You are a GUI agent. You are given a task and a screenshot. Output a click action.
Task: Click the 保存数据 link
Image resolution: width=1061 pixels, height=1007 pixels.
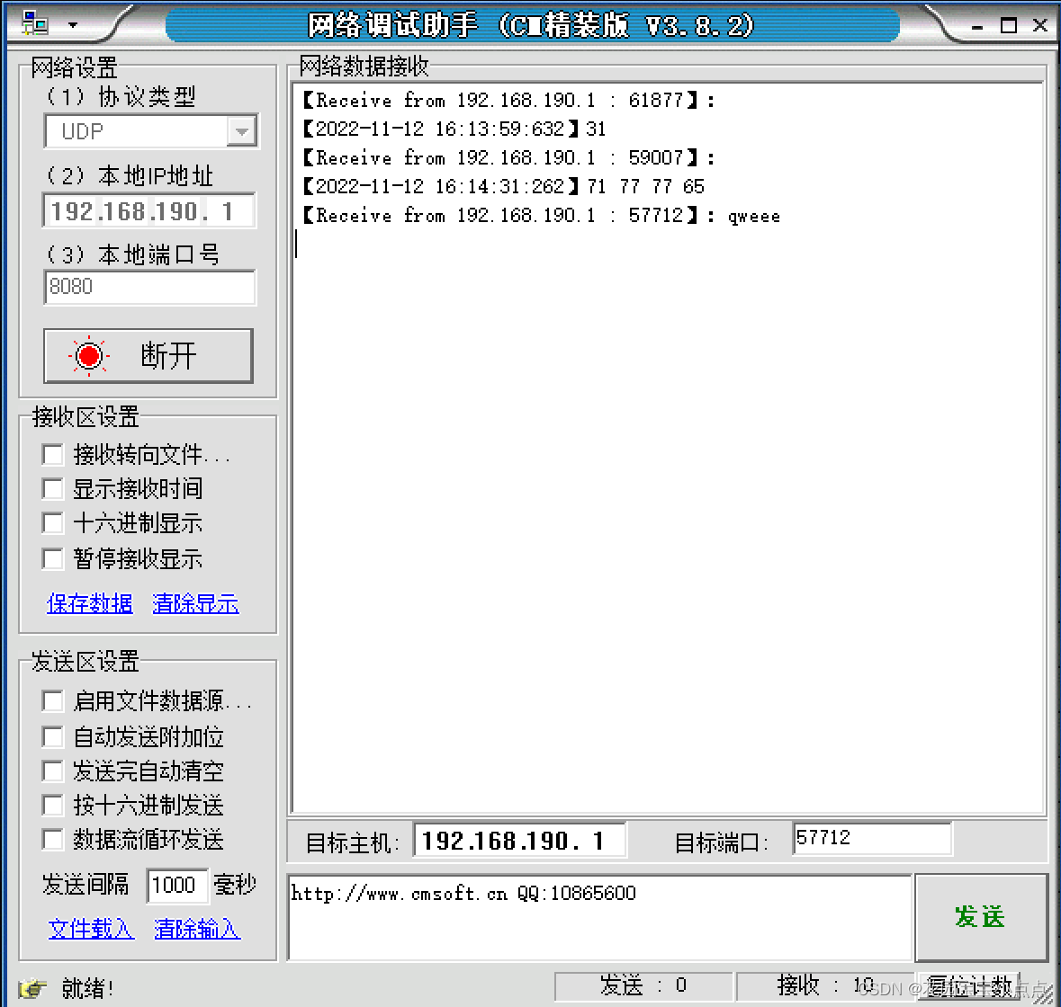[89, 603]
